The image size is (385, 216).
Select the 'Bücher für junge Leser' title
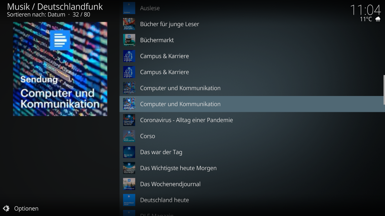169,24
